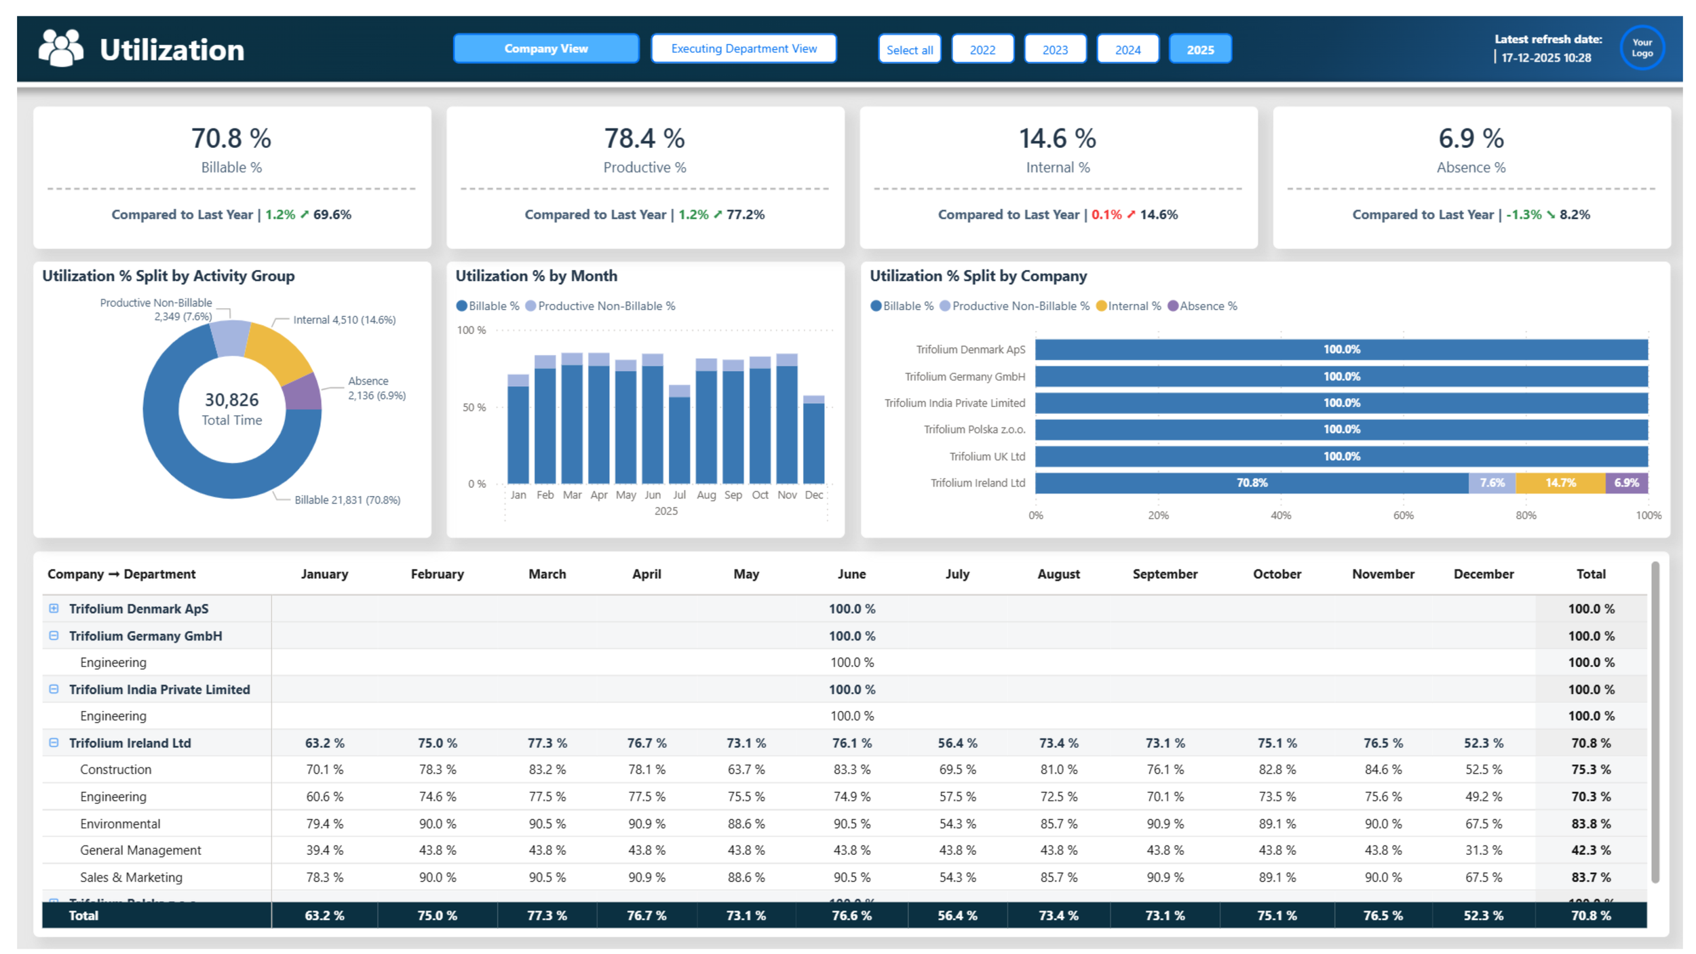Viewport: 1696px width, 954px height.
Task: Sort by the December column header
Action: pos(1483,574)
